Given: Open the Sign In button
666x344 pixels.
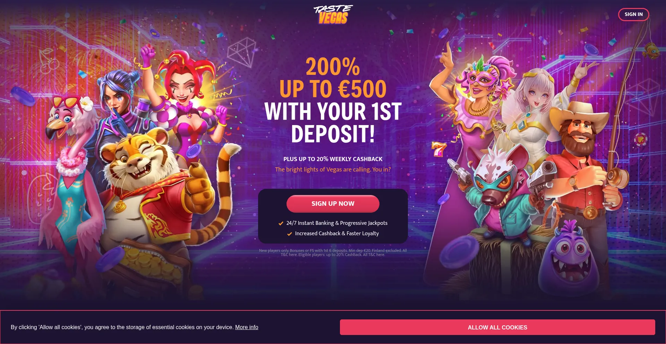Looking at the screenshot, I should [x=633, y=15].
